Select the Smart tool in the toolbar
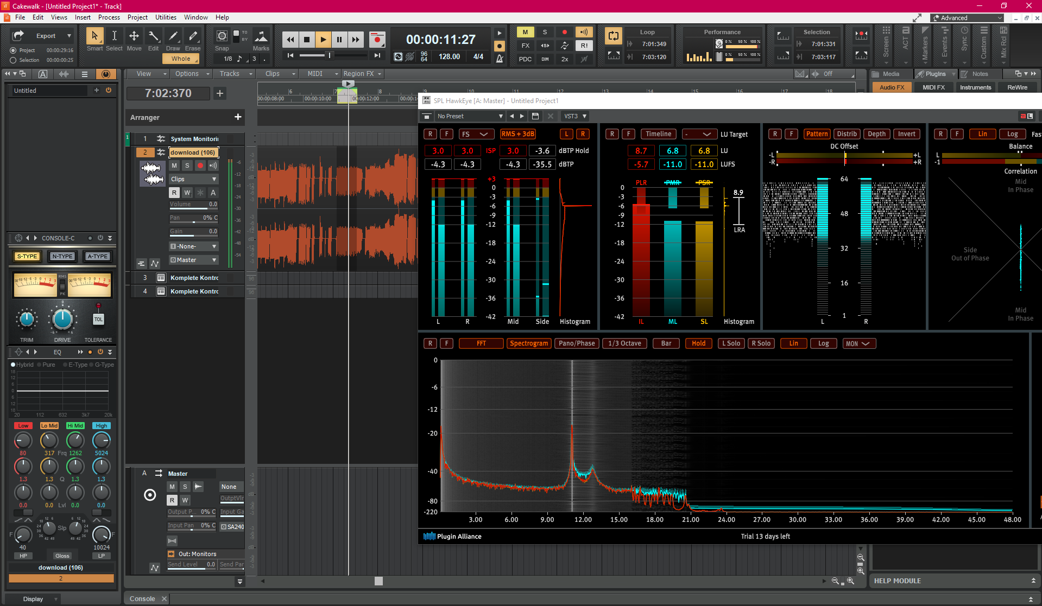Image resolution: width=1042 pixels, height=606 pixels. tap(94, 36)
